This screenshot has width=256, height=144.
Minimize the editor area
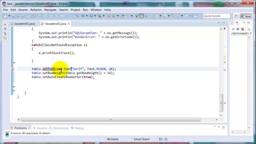[x=219, y=23]
